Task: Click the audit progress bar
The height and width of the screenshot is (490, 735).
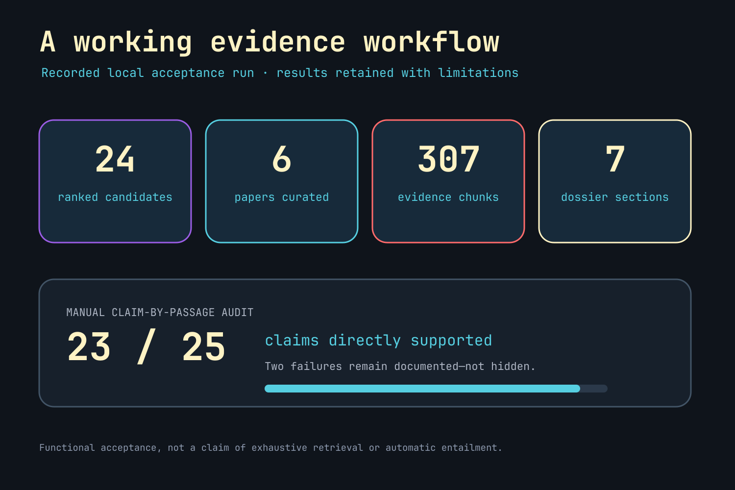Action: point(436,389)
